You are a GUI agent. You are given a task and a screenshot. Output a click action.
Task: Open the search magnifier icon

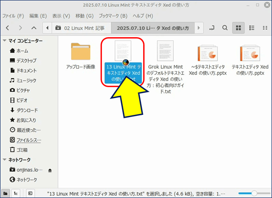point(225,28)
